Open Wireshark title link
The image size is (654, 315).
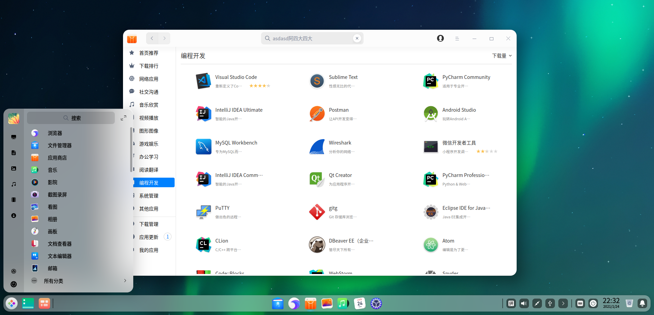coord(340,143)
